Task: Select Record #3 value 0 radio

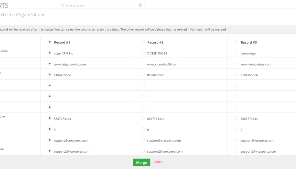Action: point(236,129)
